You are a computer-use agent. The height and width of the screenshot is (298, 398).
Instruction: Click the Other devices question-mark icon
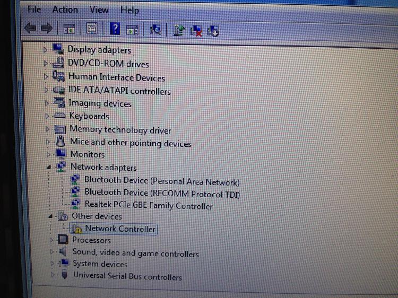63,216
